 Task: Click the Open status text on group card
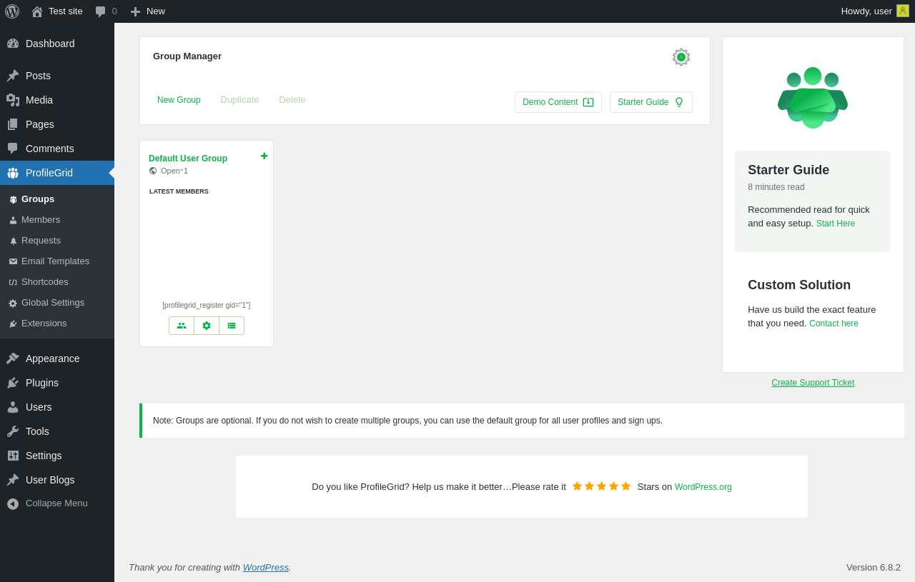click(x=170, y=171)
